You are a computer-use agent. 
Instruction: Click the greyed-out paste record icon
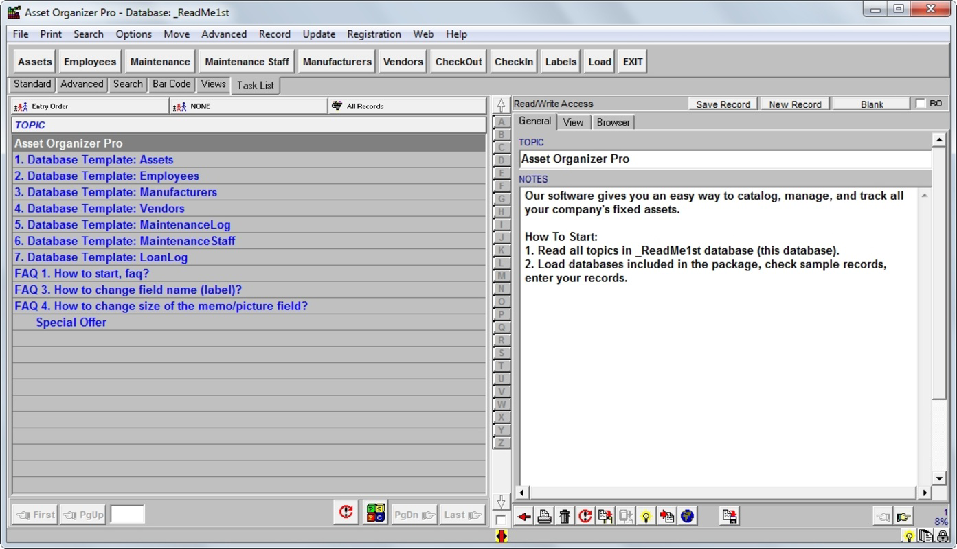(625, 517)
